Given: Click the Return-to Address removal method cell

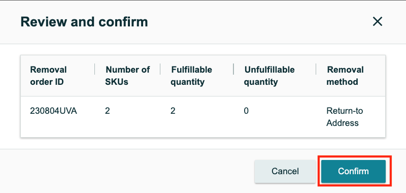Looking at the screenshot, I should (345, 117).
